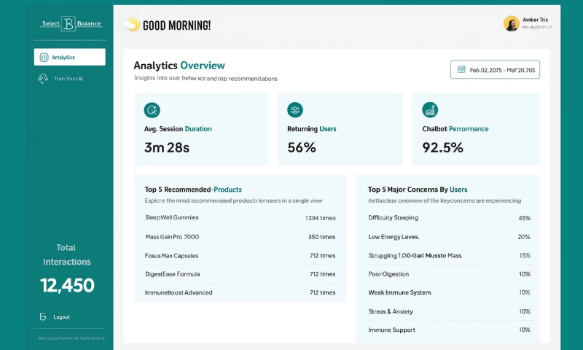
Task: Click the Avg. Session Duration card title
Action: coord(178,129)
